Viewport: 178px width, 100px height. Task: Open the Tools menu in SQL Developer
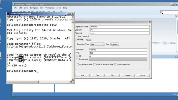pos(59,8)
